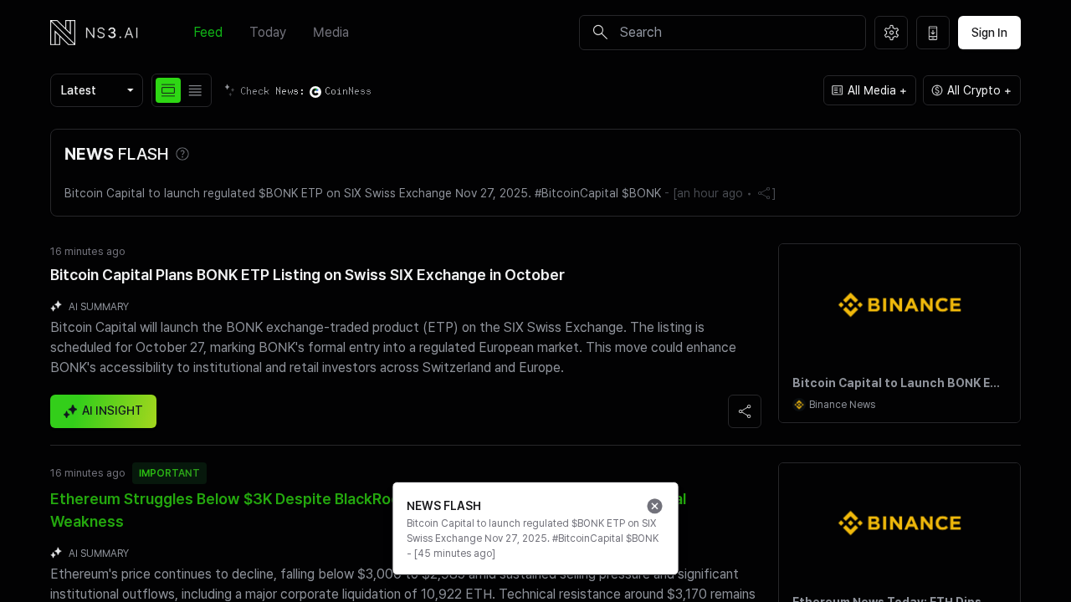Image resolution: width=1071 pixels, height=602 pixels.
Task: Click the mobile app download icon
Action: [x=933, y=33]
